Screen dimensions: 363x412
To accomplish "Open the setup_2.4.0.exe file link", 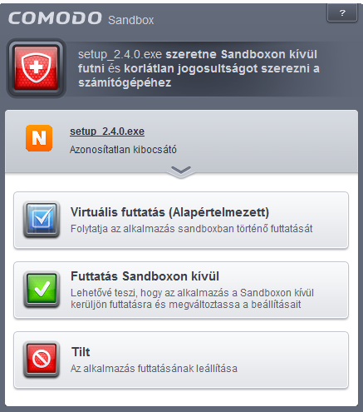I will (x=107, y=131).
